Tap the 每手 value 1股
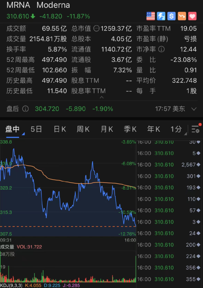 [192, 91]
